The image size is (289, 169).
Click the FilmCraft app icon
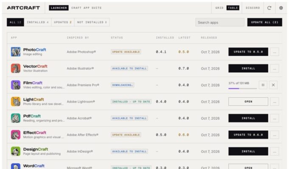[x=16, y=85]
